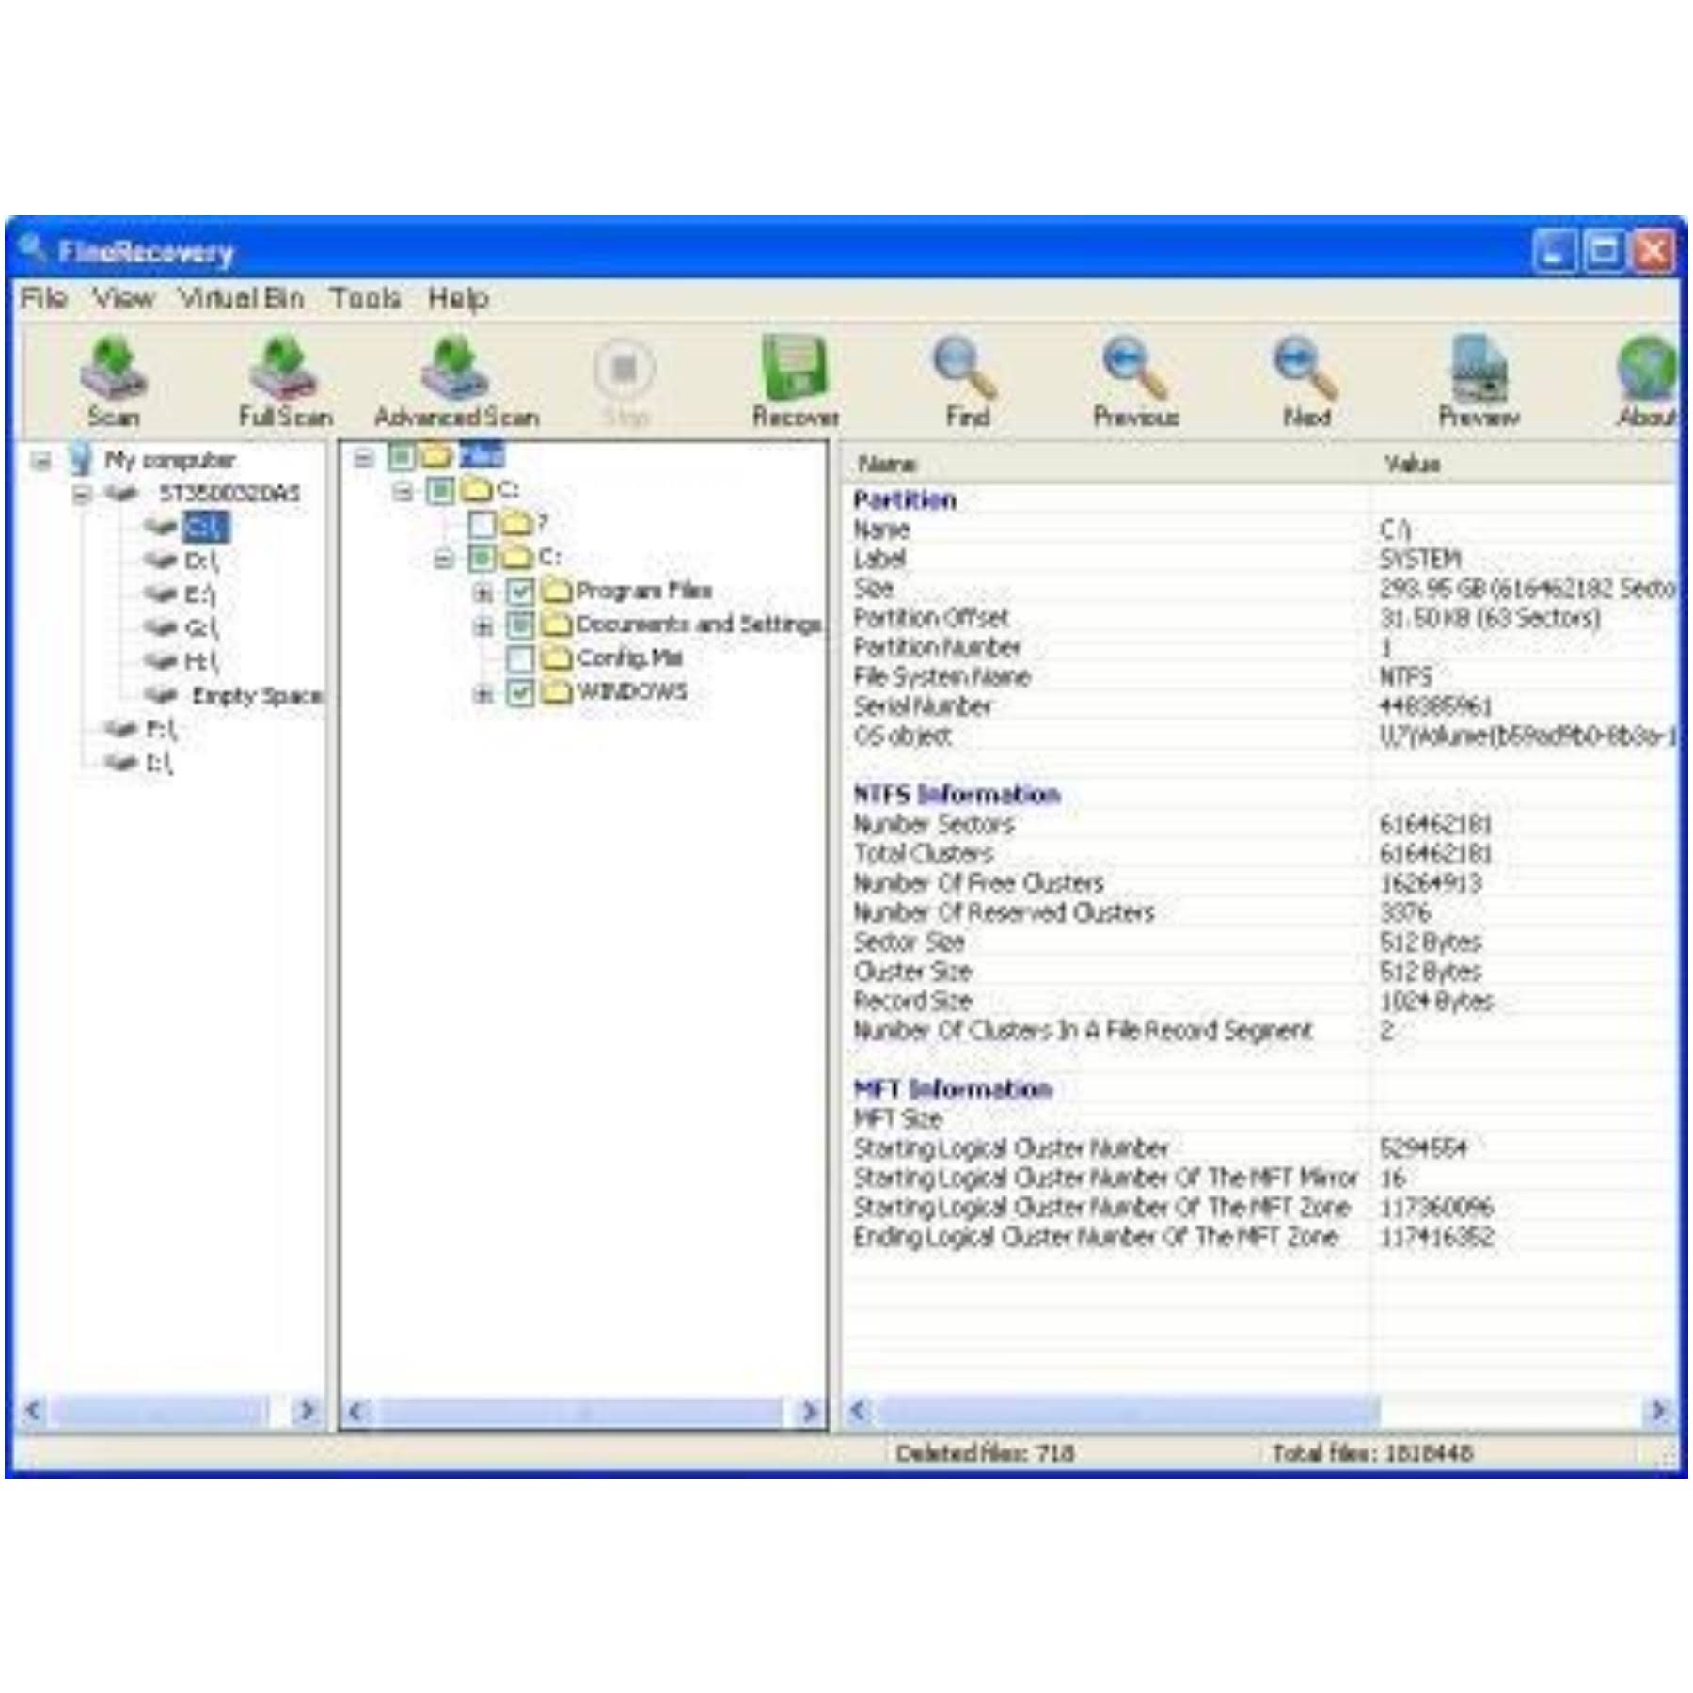Select the My computer icon in the tree

pyautogui.click(x=81, y=460)
